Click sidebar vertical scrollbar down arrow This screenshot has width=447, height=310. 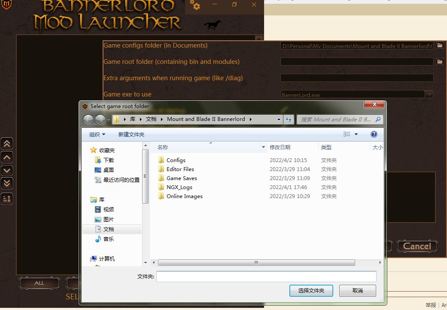tap(146, 262)
